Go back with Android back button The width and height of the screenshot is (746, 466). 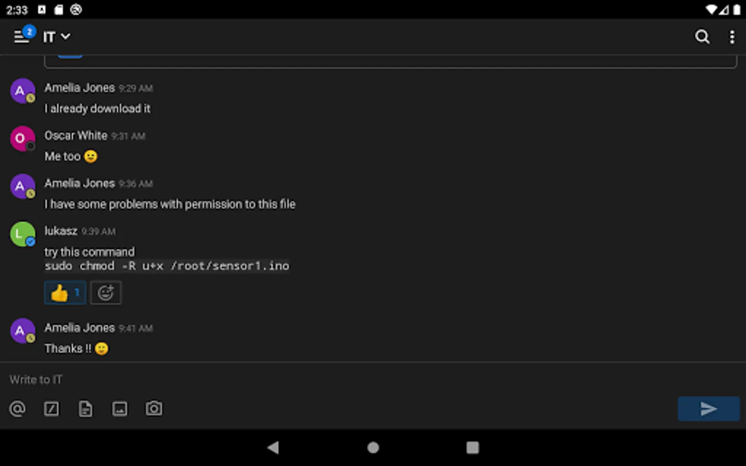click(273, 447)
